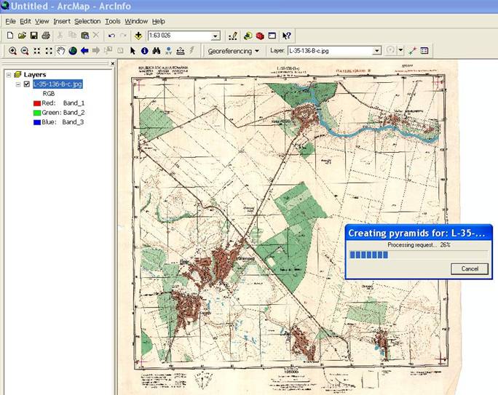The width and height of the screenshot is (498, 395).
Task: Click the Add Control Points tool
Action: pyautogui.click(x=412, y=51)
